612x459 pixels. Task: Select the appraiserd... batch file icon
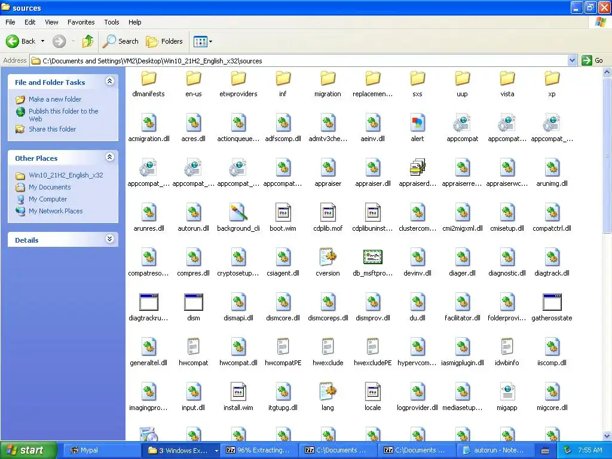click(417, 168)
